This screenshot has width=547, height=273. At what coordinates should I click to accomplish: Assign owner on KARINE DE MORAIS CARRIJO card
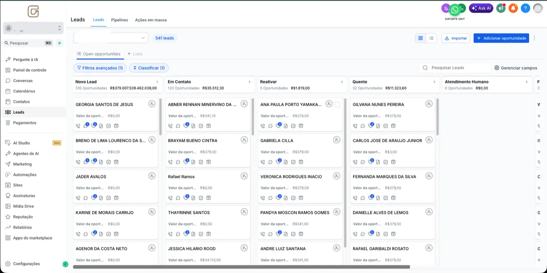pyautogui.click(x=152, y=212)
